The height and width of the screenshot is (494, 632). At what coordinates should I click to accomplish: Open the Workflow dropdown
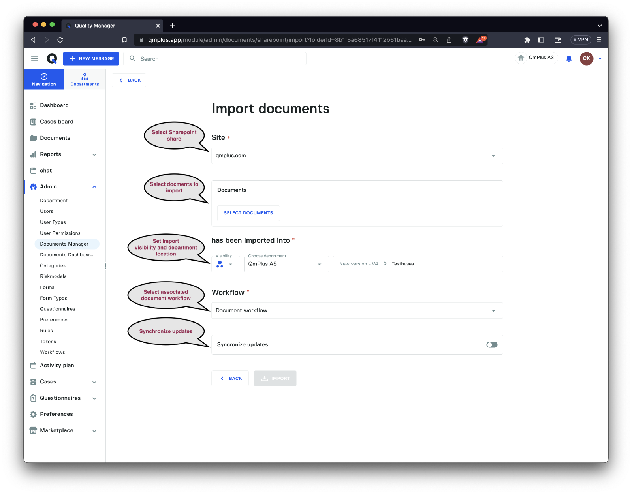point(357,311)
